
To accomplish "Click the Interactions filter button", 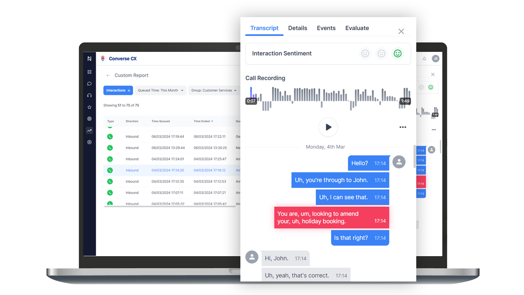I will (118, 90).
